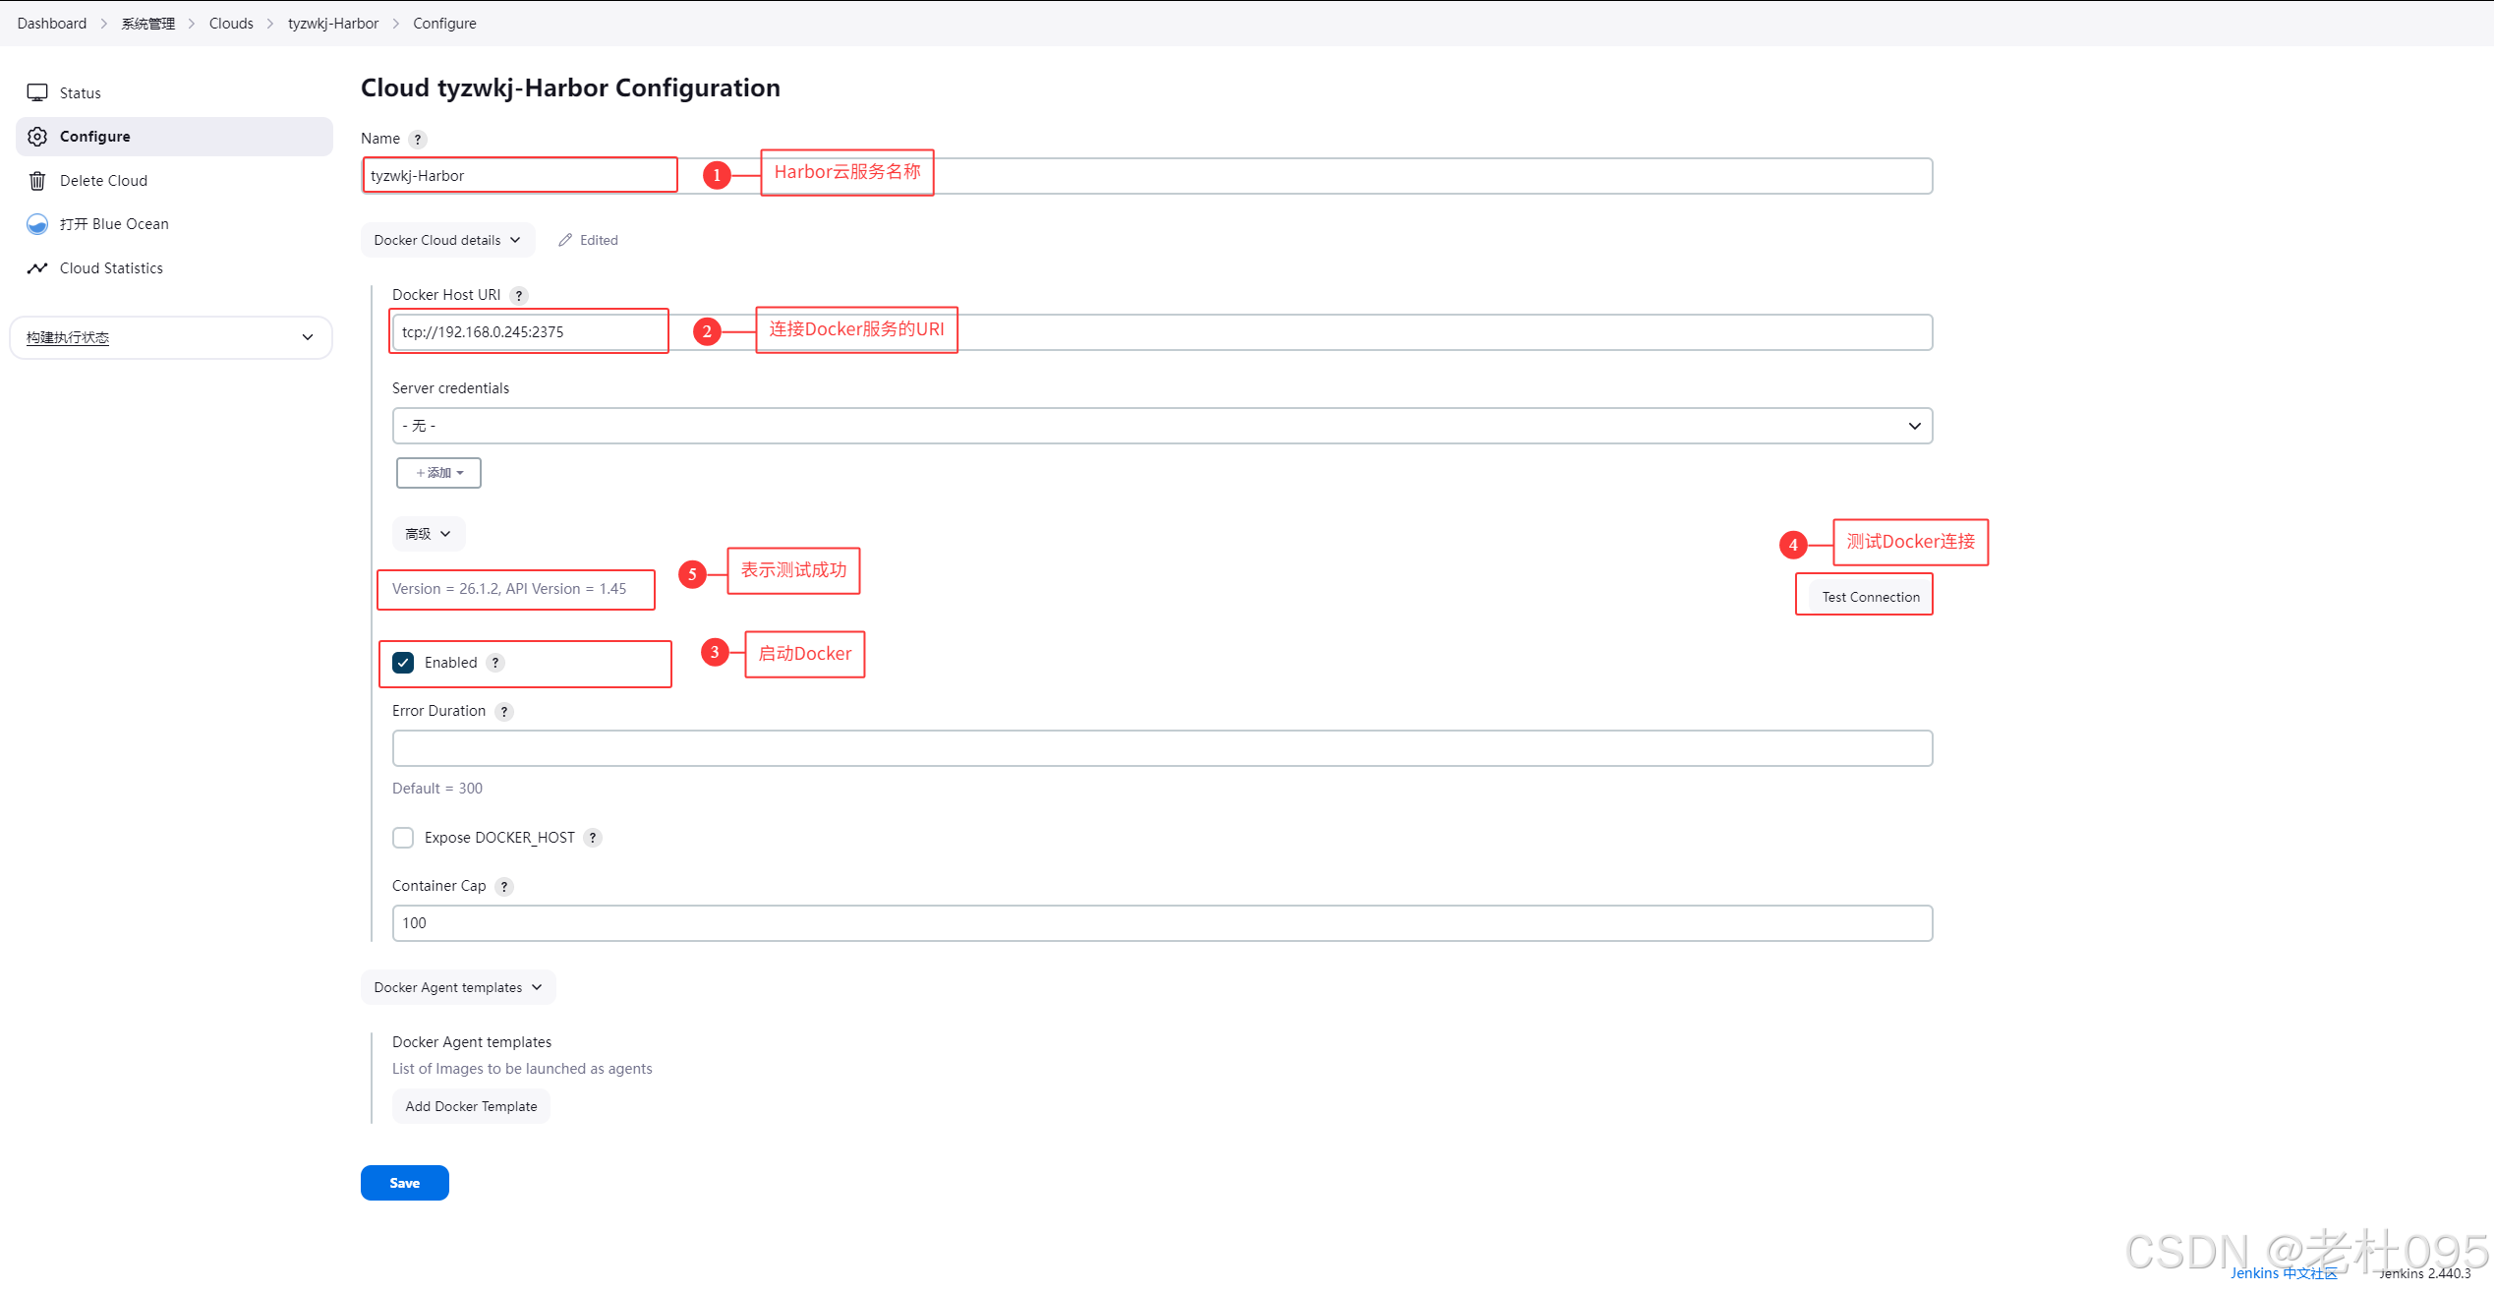
Task: Expand the Docker Agent templates section
Action: point(458,987)
